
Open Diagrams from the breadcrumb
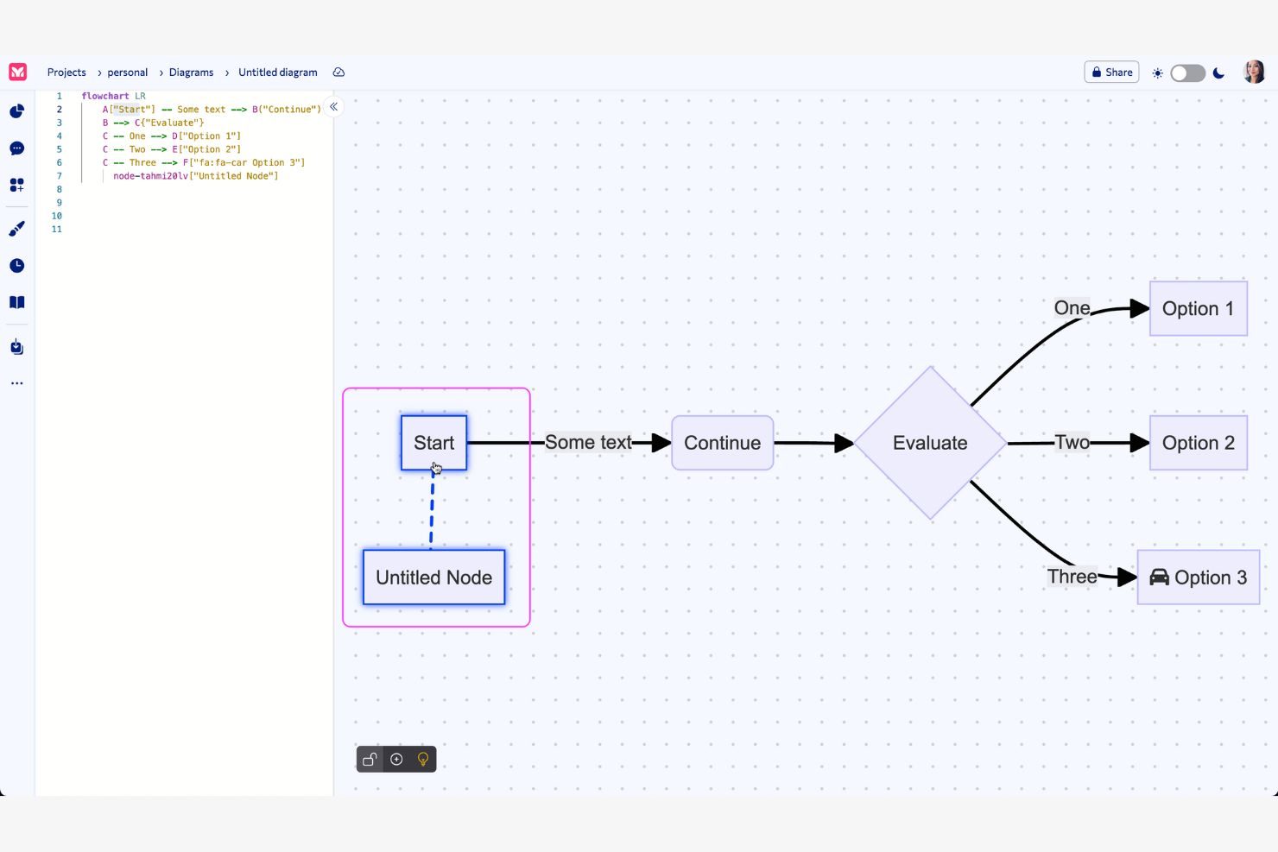pyautogui.click(x=190, y=73)
